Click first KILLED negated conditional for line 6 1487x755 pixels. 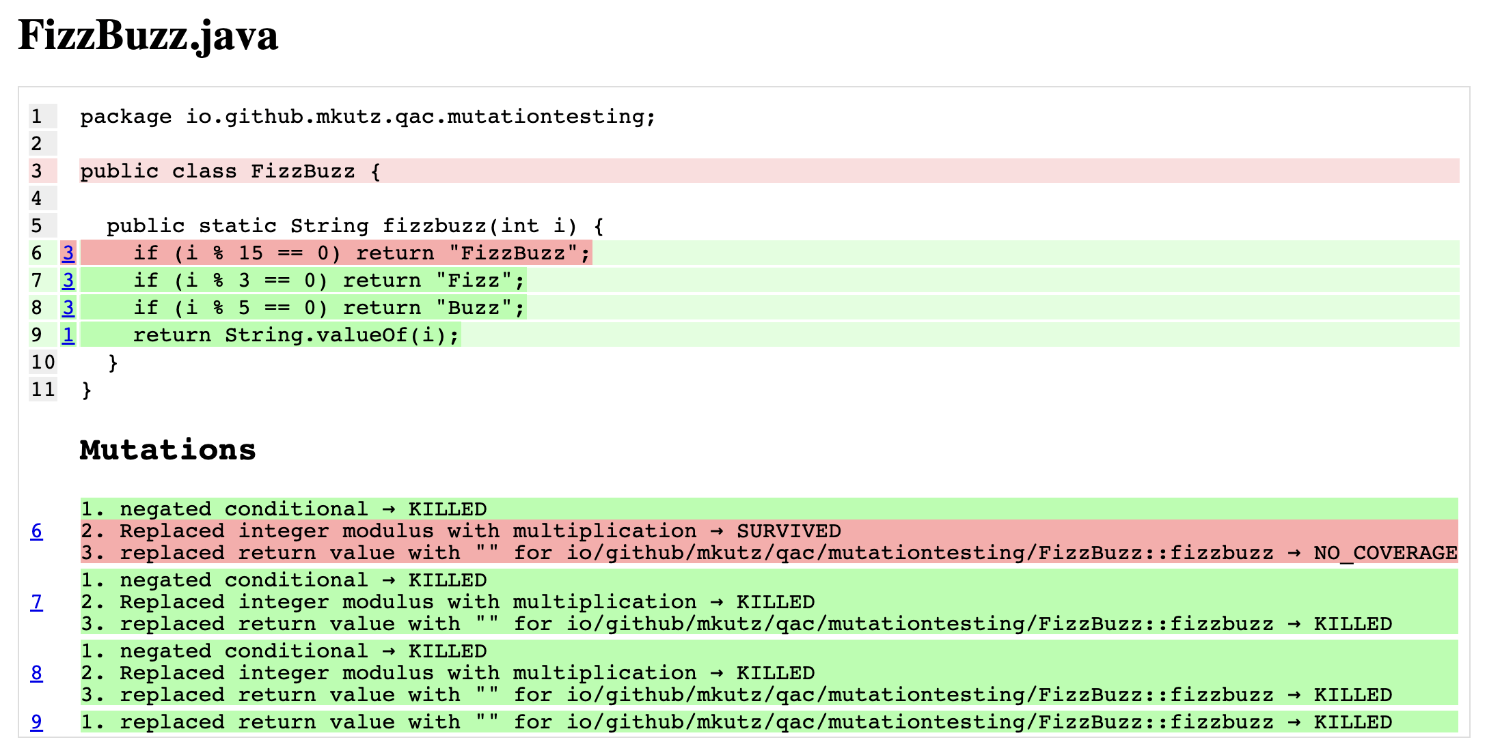(x=284, y=509)
